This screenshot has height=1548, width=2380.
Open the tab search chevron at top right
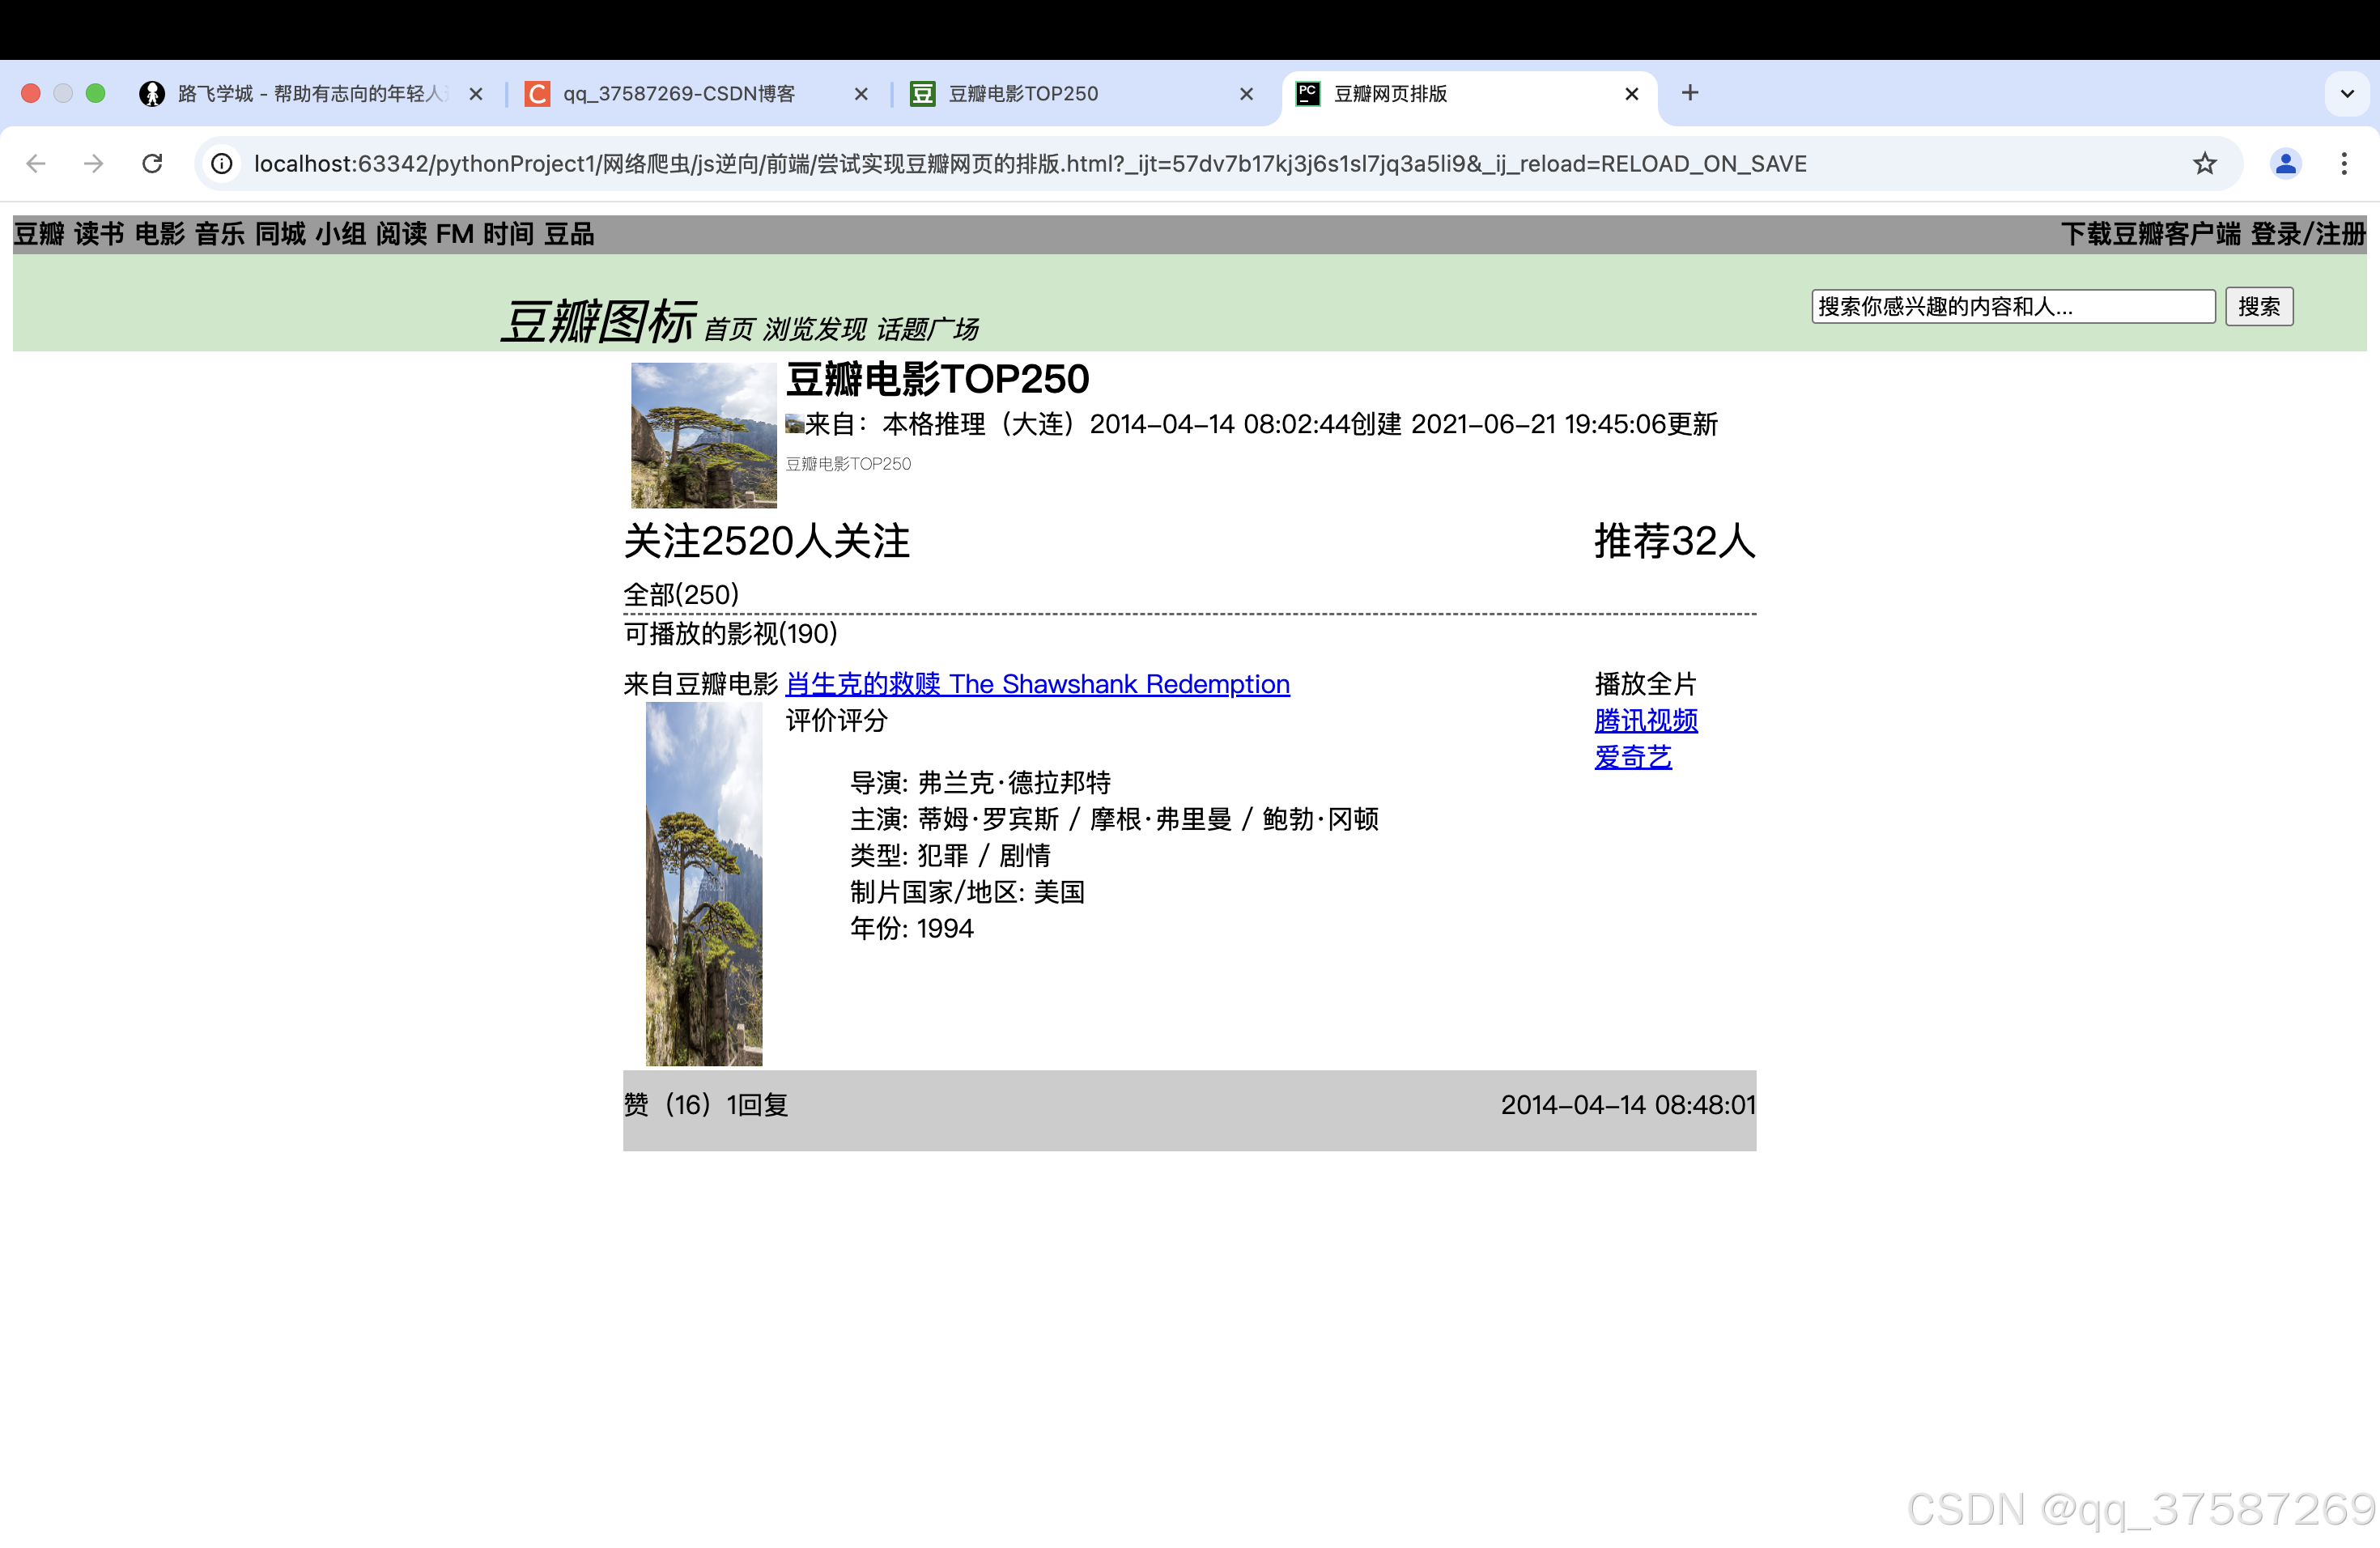pyautogui.click(x=2347, y=93)
